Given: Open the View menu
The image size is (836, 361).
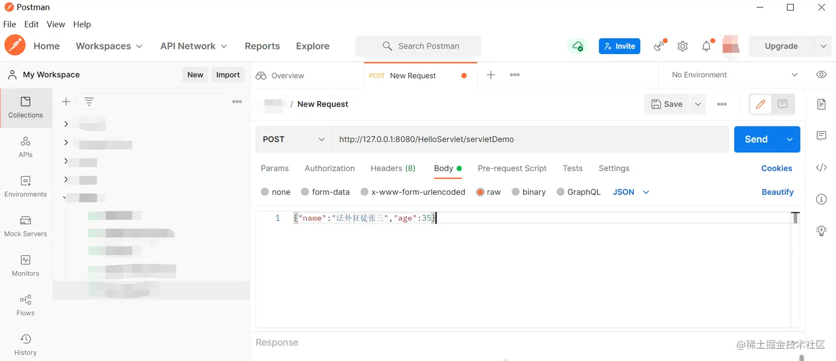Looking at the screenshot, I should click(x=56, y=24).
